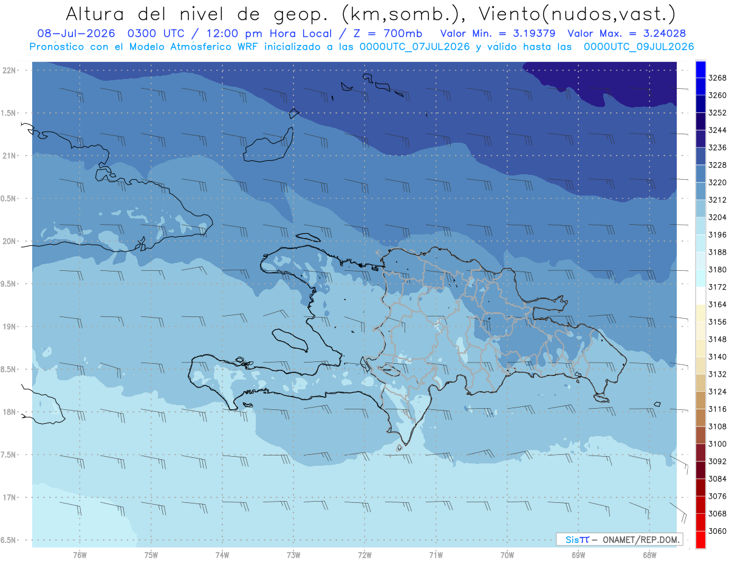Click the "Valor Min. = 3.19379" readout
This screenshot has width=729, height=563.
(x=497, y=34)
